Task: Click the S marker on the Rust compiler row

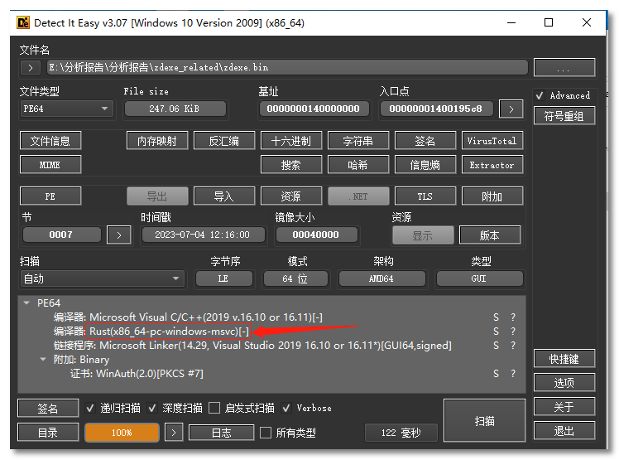Action: coord(496,332)
